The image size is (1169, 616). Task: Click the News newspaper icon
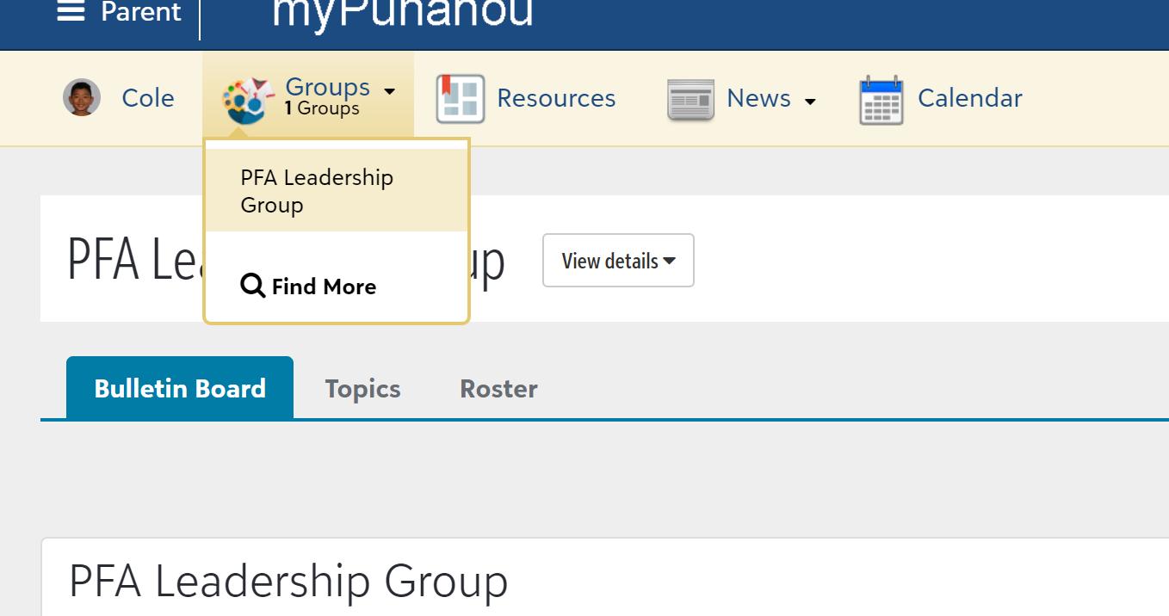point(690,99)
